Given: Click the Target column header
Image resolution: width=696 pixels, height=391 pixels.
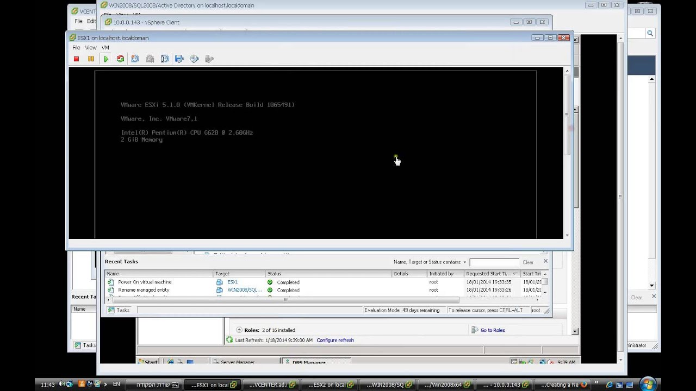Looking at the screenshot, I should point(239,274).
